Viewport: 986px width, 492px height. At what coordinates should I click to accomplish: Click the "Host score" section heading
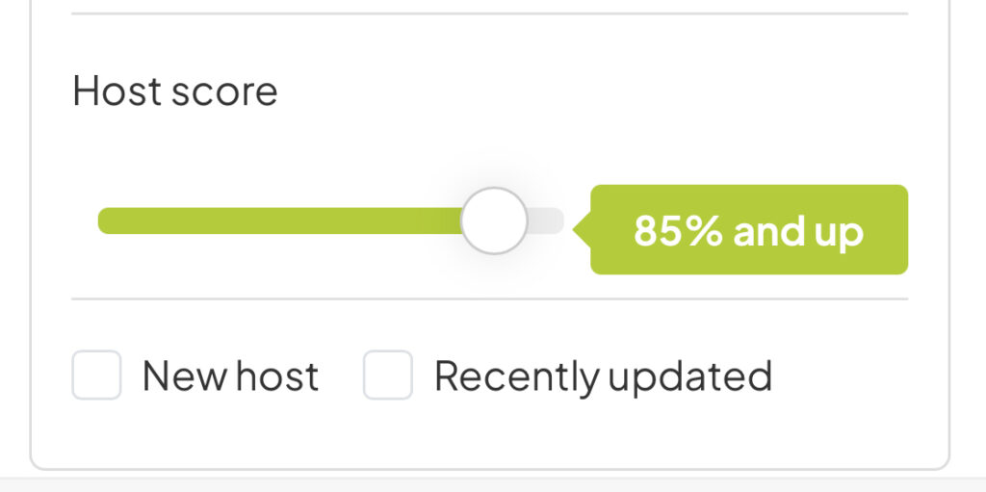coord(175,91)
